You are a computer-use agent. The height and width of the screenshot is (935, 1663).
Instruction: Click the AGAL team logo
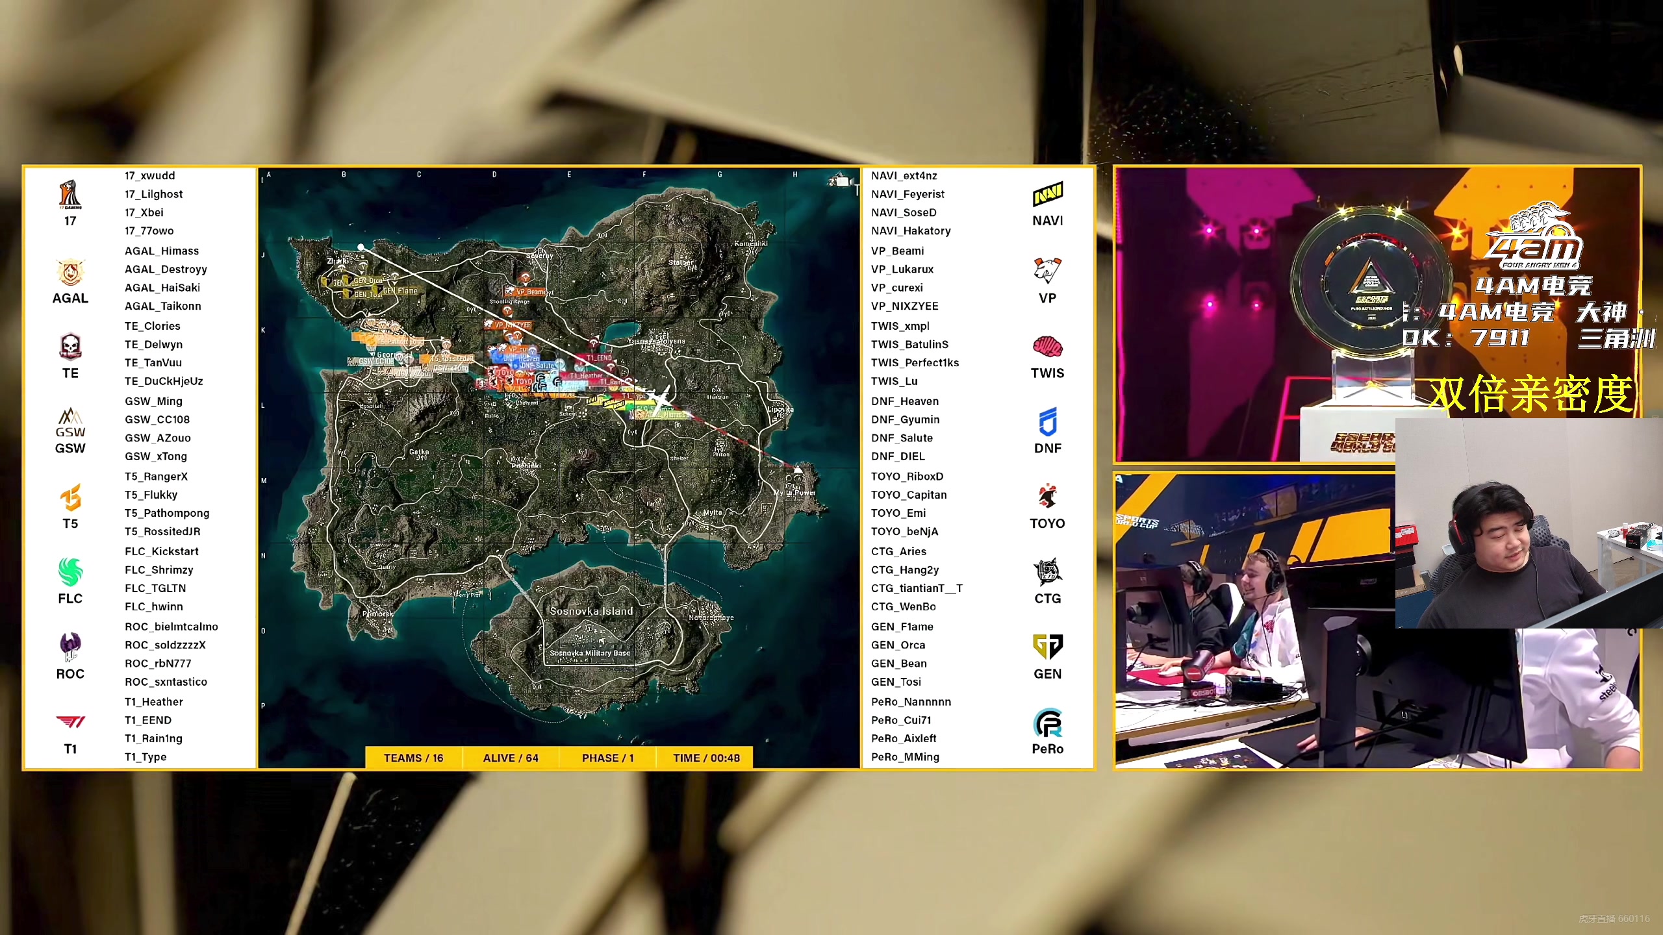(x=70, y=273)
